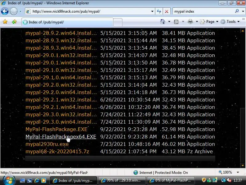Open the Page menu
This screenshot has width=246, height=185.
coord(209,22)
